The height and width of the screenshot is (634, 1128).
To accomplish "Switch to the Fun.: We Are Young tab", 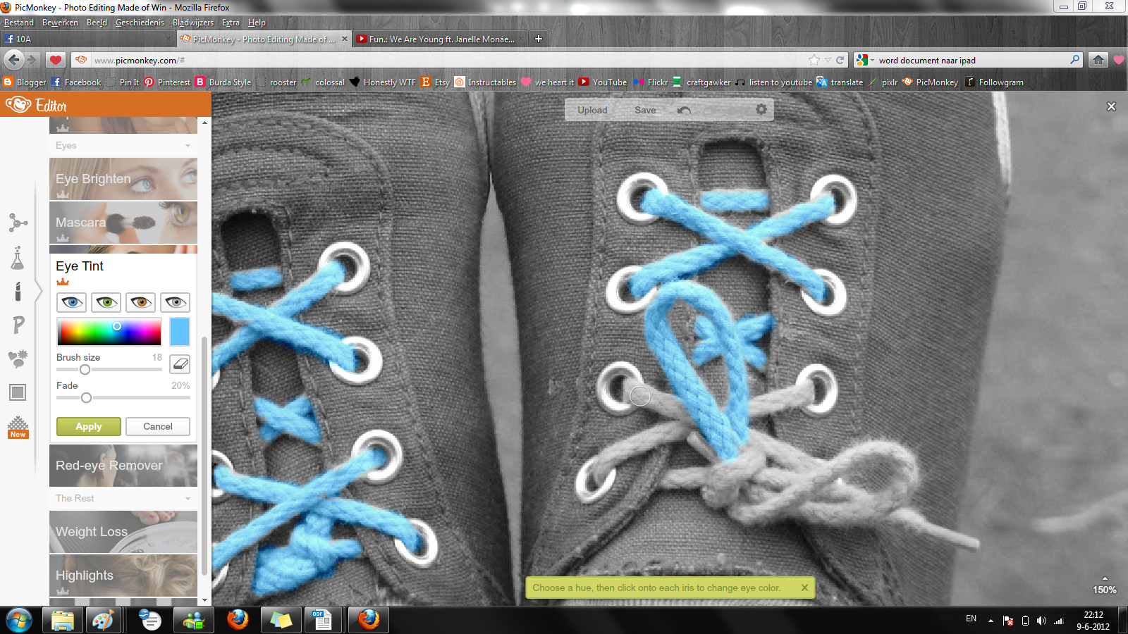I will coord(441,39).
